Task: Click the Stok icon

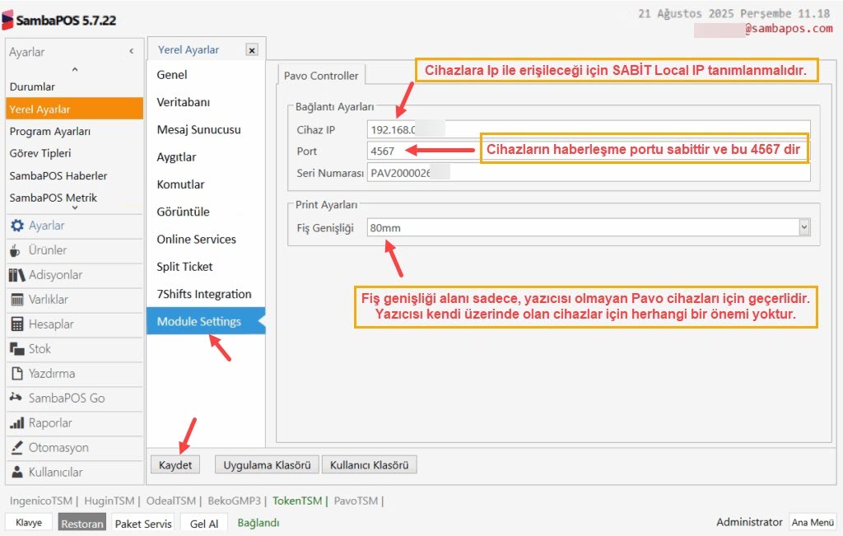Action: pos(16,349)
